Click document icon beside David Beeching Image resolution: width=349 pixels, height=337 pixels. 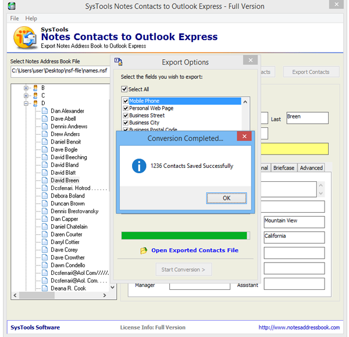pyautogui.click(x=45, y=157)
